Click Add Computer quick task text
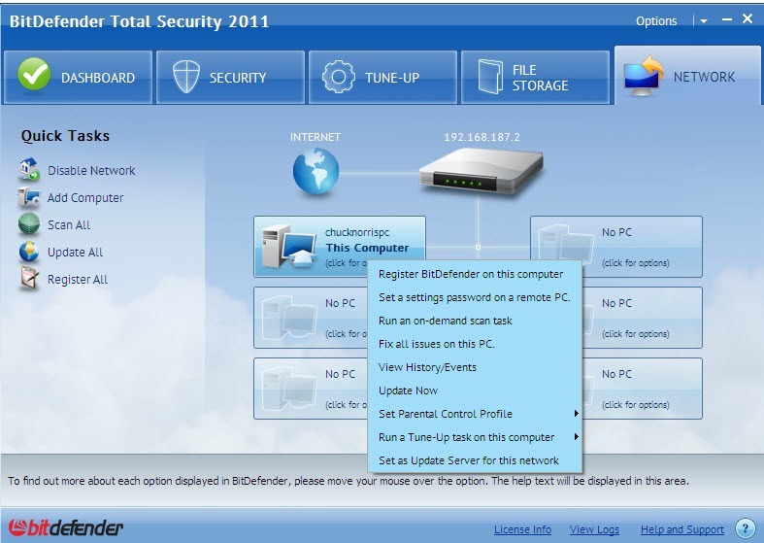 [x=85, y=198]
